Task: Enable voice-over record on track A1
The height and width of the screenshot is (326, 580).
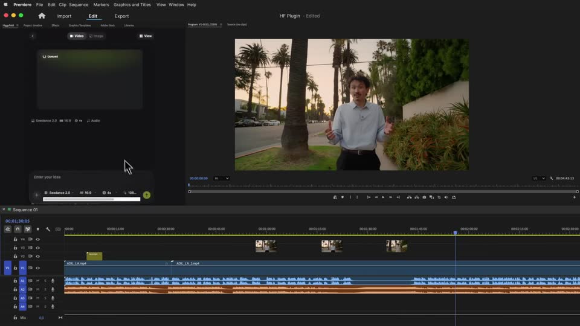Action: coord(53,281)
